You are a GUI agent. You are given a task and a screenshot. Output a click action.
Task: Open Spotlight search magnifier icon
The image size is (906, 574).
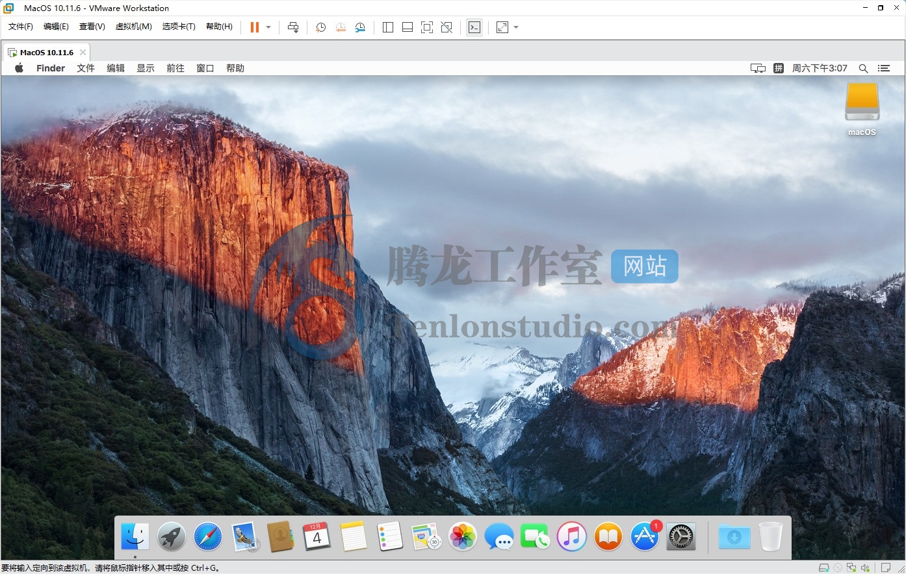[863, 68]
